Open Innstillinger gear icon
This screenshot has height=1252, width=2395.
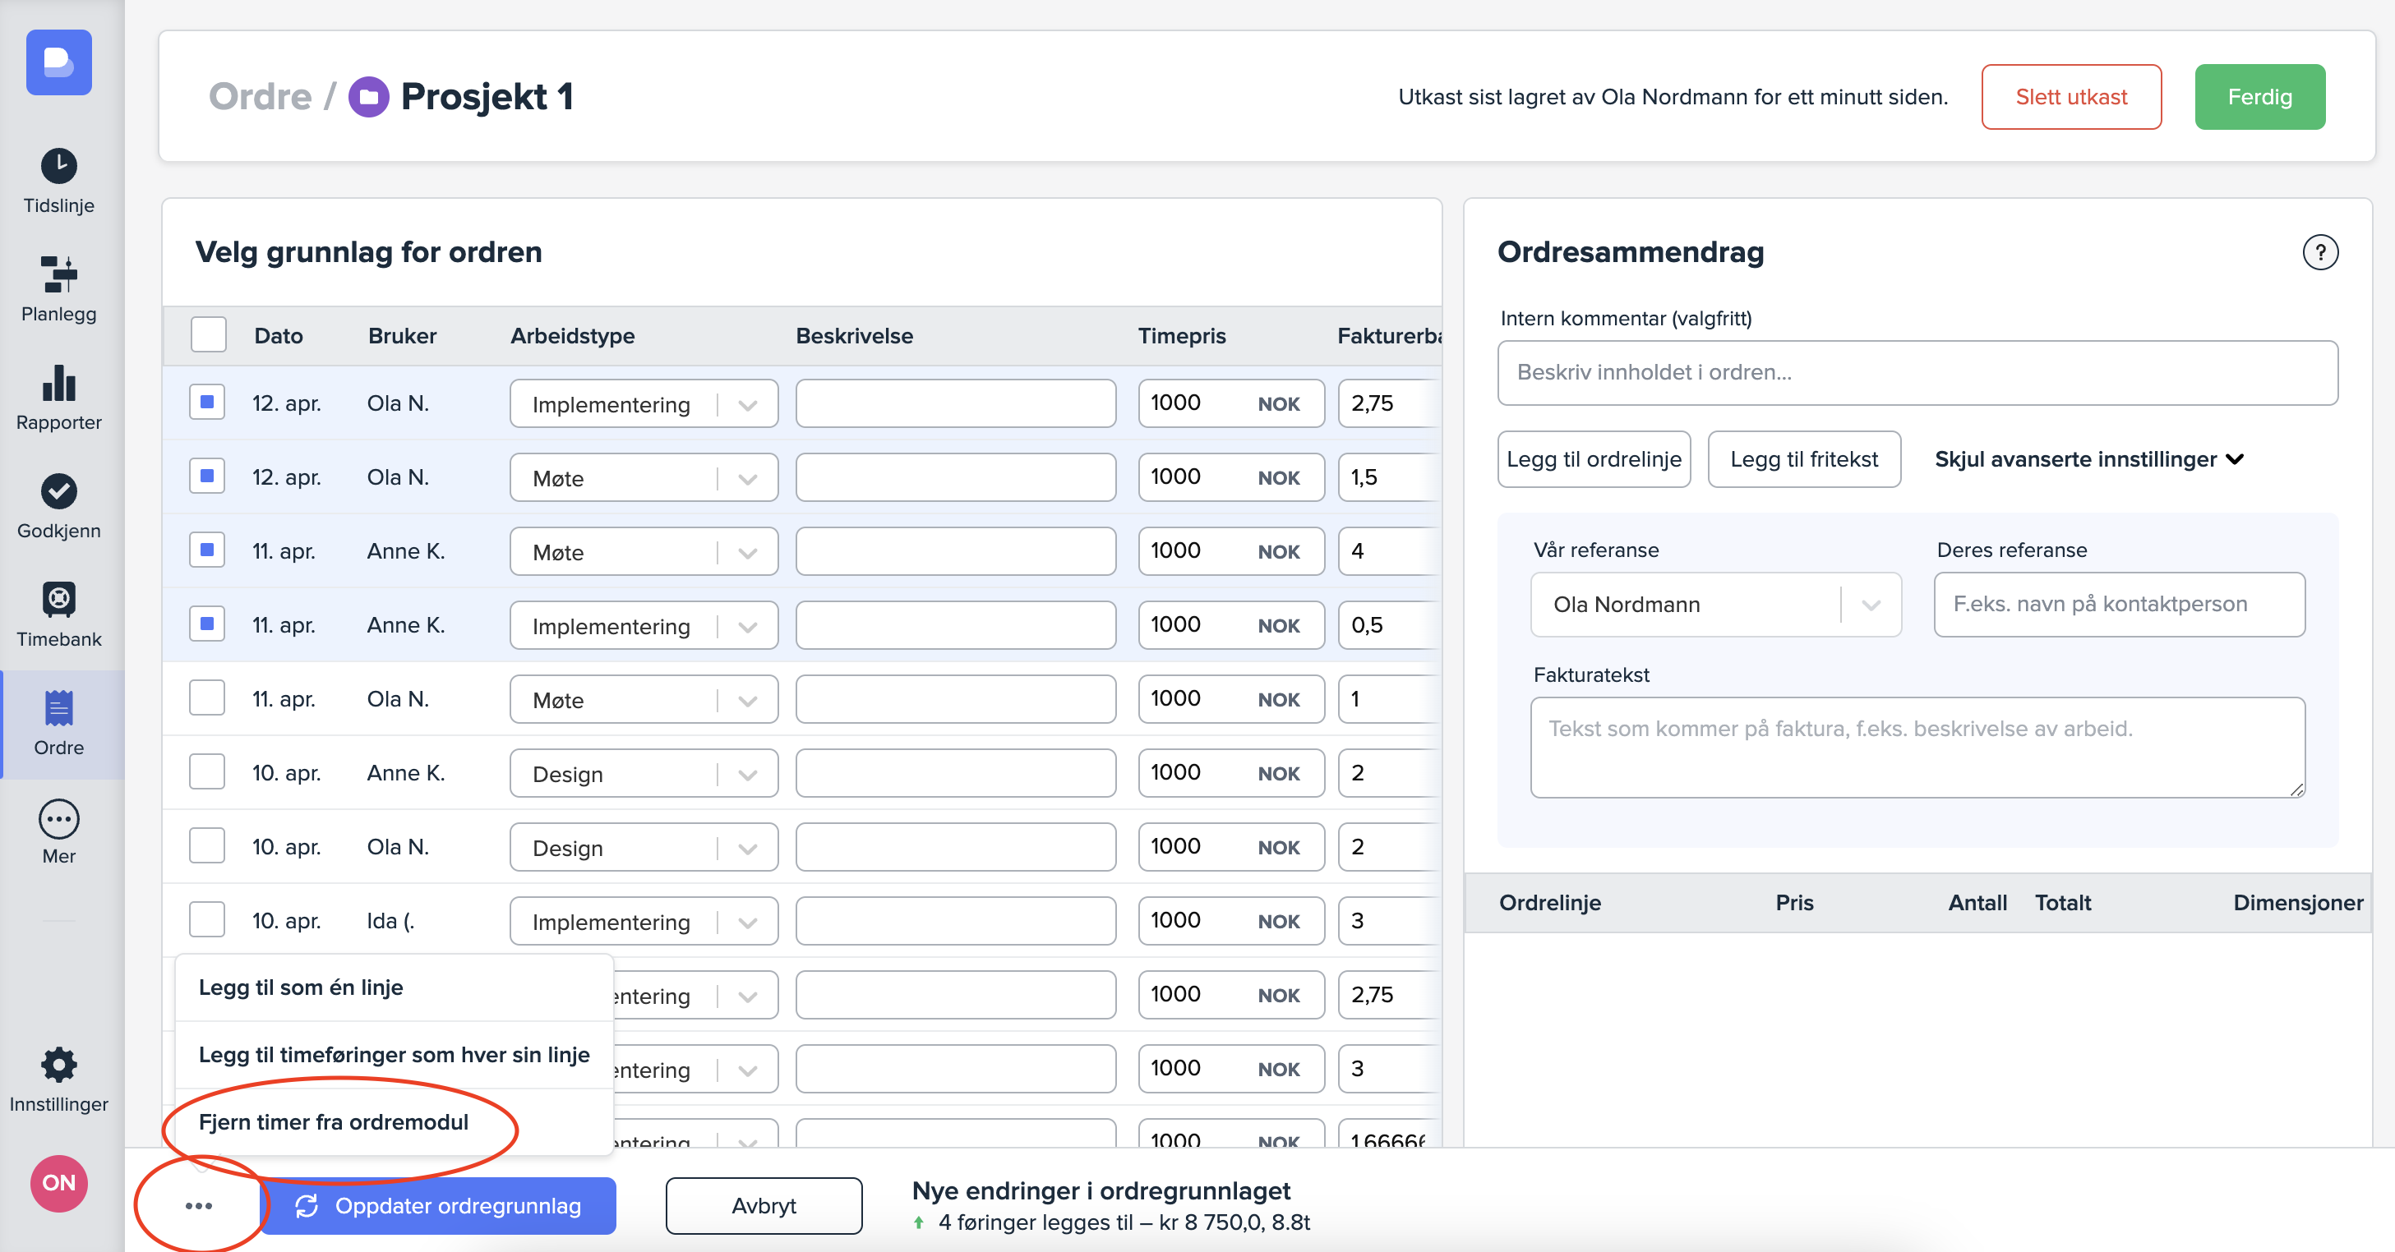point(58,1066)
